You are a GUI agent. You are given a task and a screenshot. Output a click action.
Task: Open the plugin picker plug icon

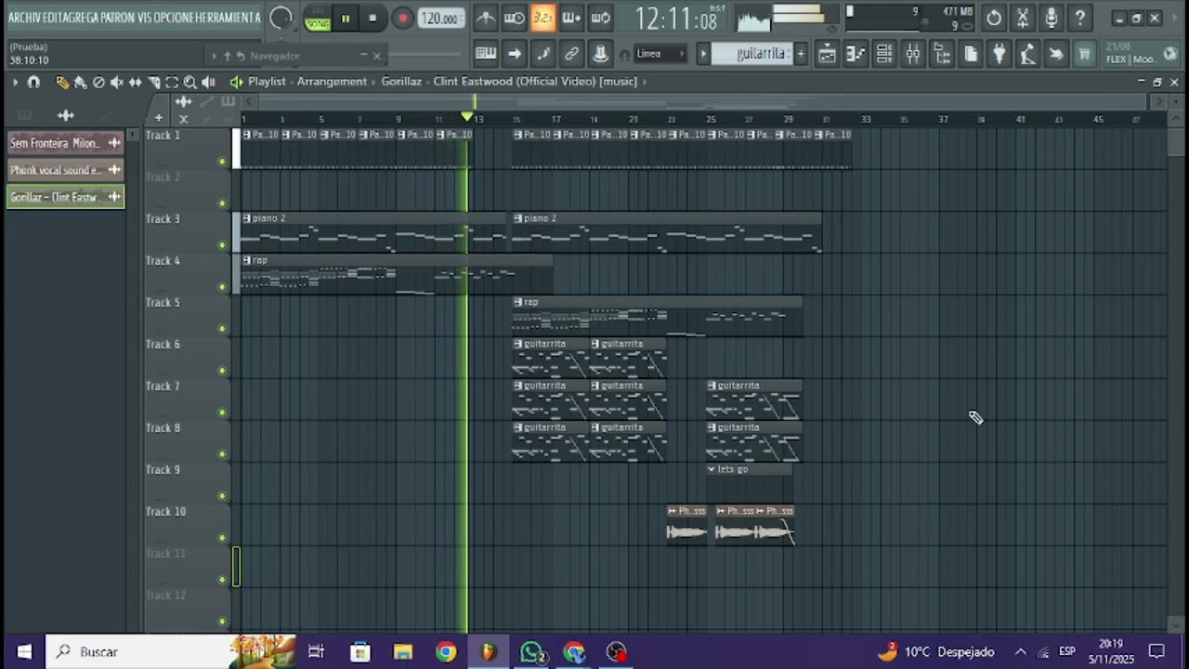click(x=1000, y=54)
